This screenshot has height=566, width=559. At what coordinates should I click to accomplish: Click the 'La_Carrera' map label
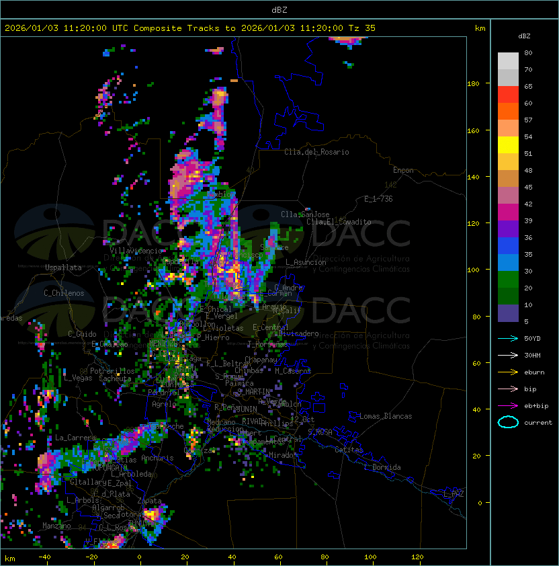tap(75, 438)
